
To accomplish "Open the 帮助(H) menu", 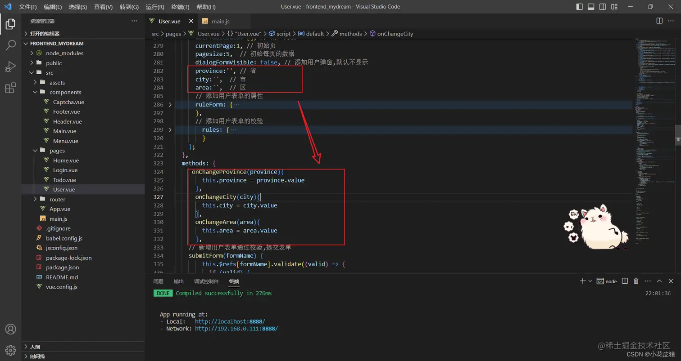I will point(206,7).
